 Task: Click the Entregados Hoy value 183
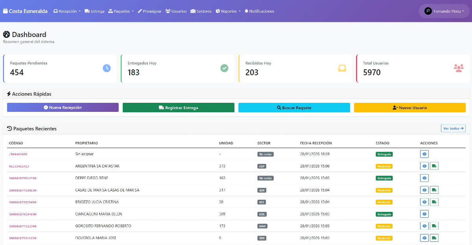pyautogui.click(x=134, y=72)
